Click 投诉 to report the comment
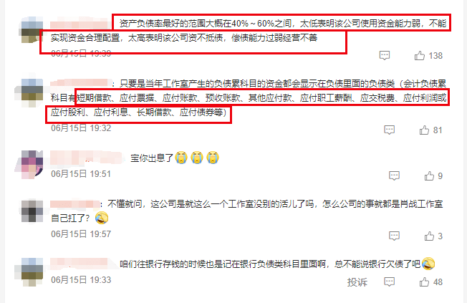The image size is (467, 303). 357,282
